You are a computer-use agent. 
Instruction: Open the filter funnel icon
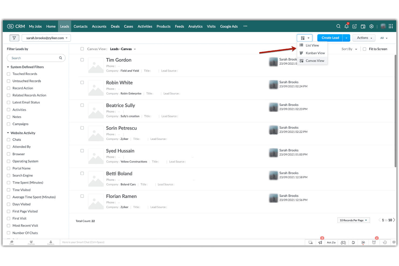[x=14, y=38]
